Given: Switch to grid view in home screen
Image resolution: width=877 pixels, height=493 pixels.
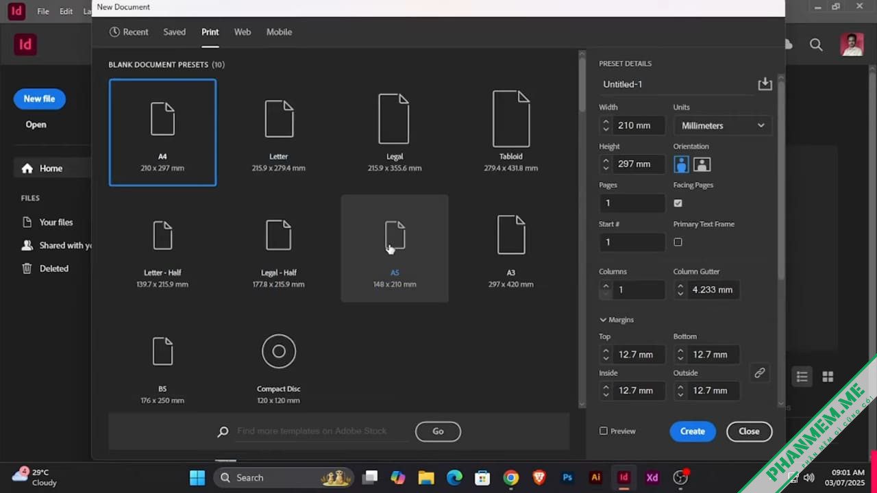Looking at the screenshot, I should [x=828, y=377].
